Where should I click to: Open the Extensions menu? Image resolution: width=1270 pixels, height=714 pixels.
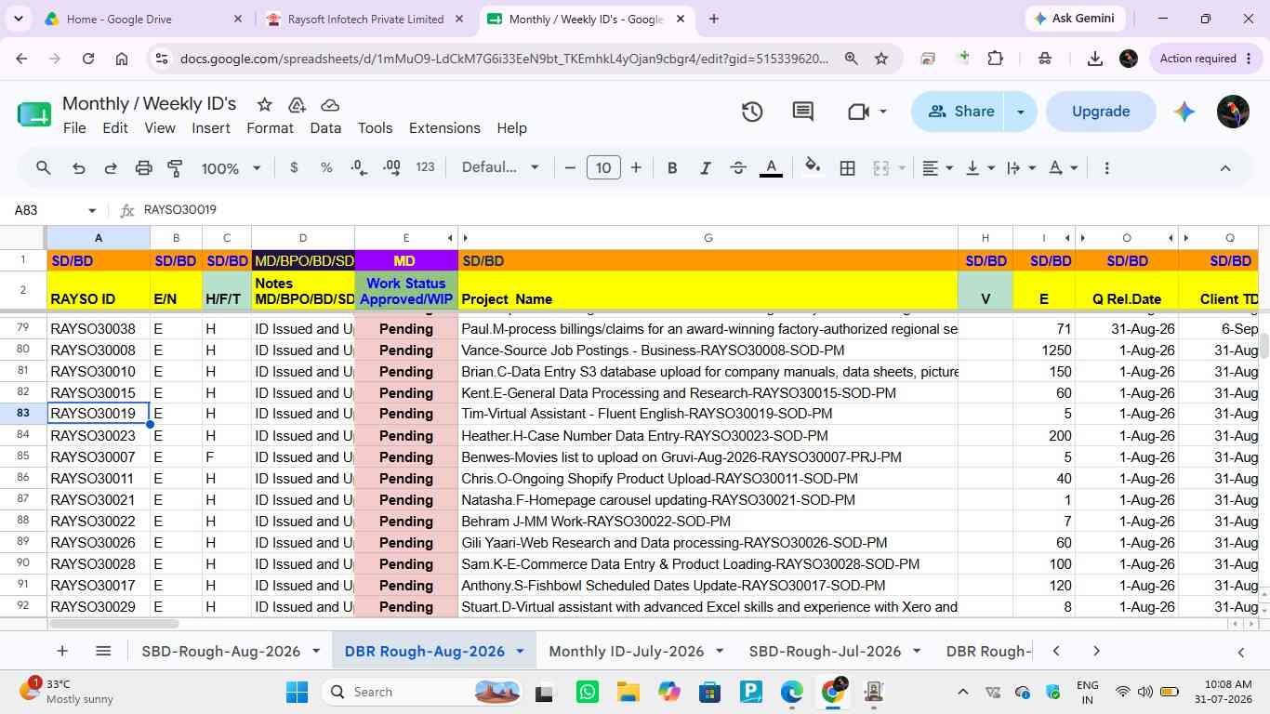tap(444, 128)
